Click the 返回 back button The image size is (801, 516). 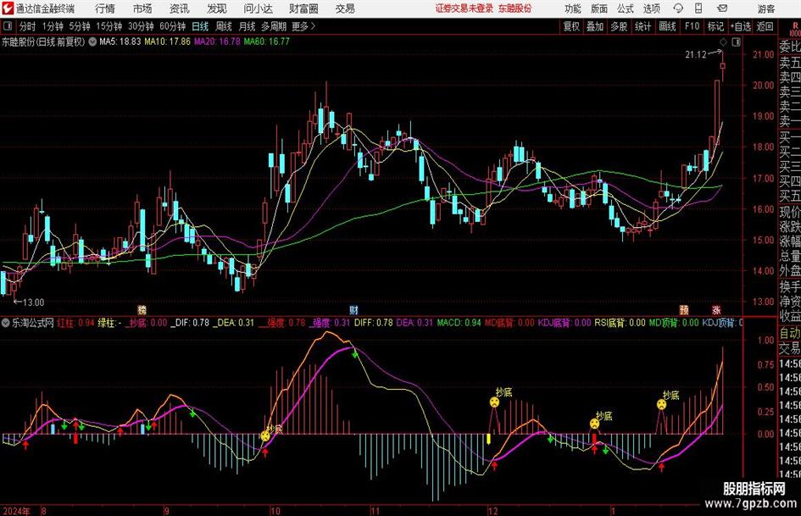765,26
